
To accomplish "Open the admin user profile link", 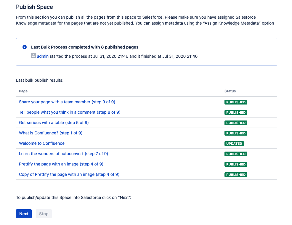I will tap(43, 56).
